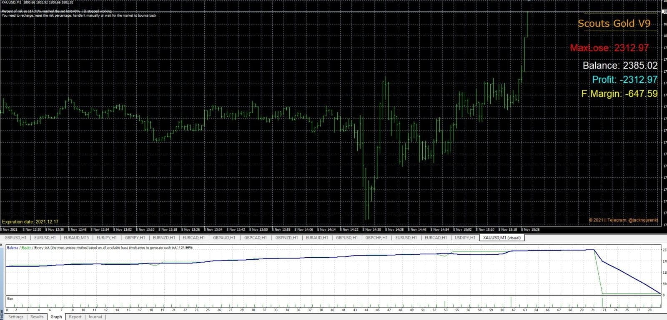The width and height of the screenshot is (667, 320).
Task: Open the EURJPY,H1 chart tab
Action: tap(106, 238)
